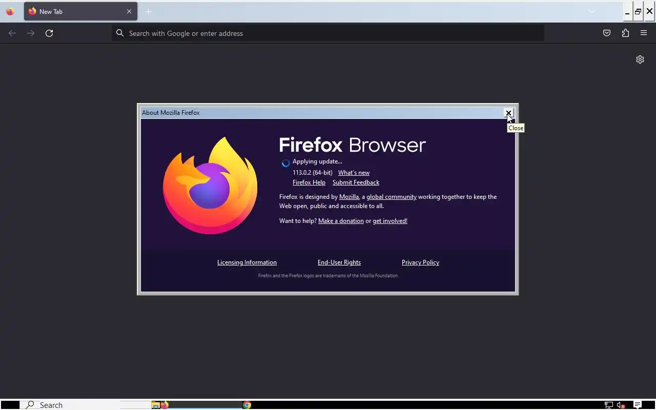Click the forward navigation arrow

(31, 33)
